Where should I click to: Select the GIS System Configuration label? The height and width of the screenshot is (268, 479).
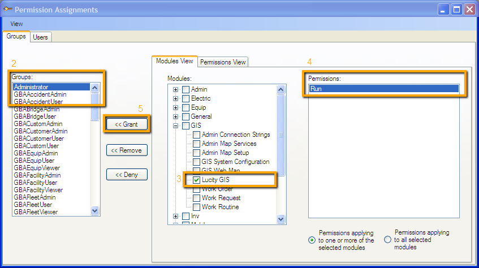point(235,162)
